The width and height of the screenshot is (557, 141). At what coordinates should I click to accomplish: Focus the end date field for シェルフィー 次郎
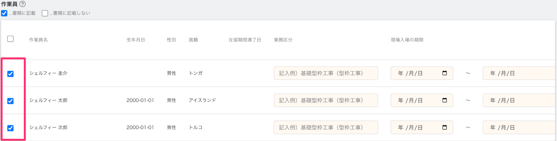[519, 127]
